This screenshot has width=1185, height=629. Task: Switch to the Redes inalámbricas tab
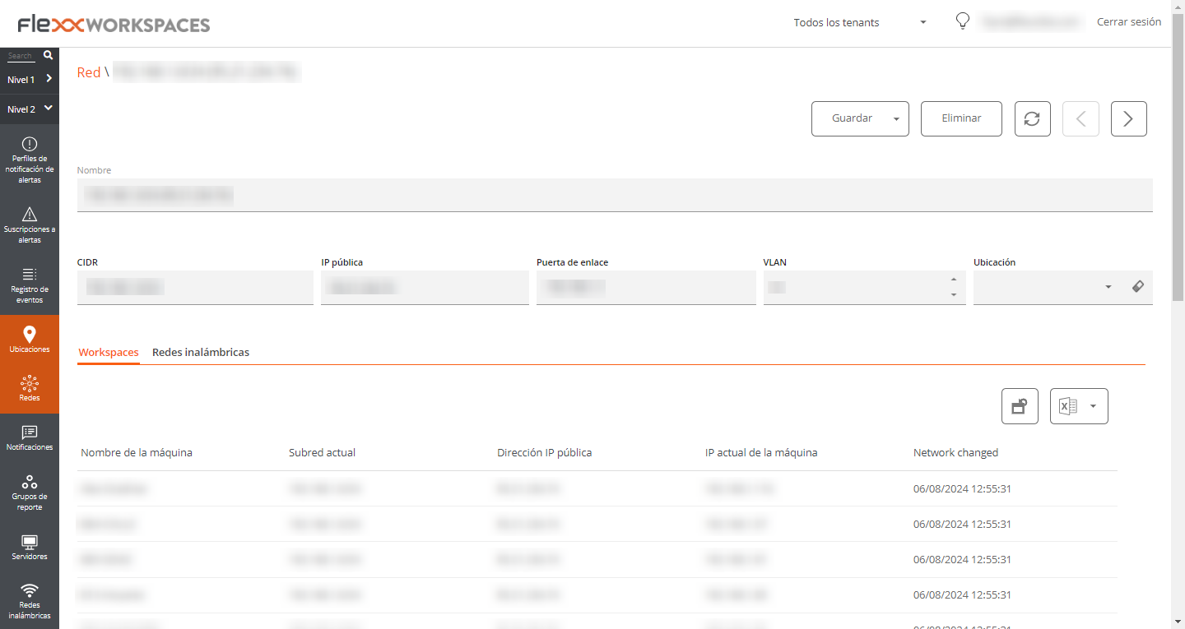tap(201, 352)
